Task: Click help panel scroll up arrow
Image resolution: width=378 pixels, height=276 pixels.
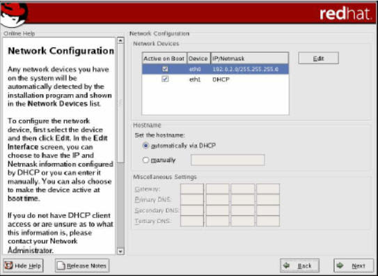Action: [120, 40]
